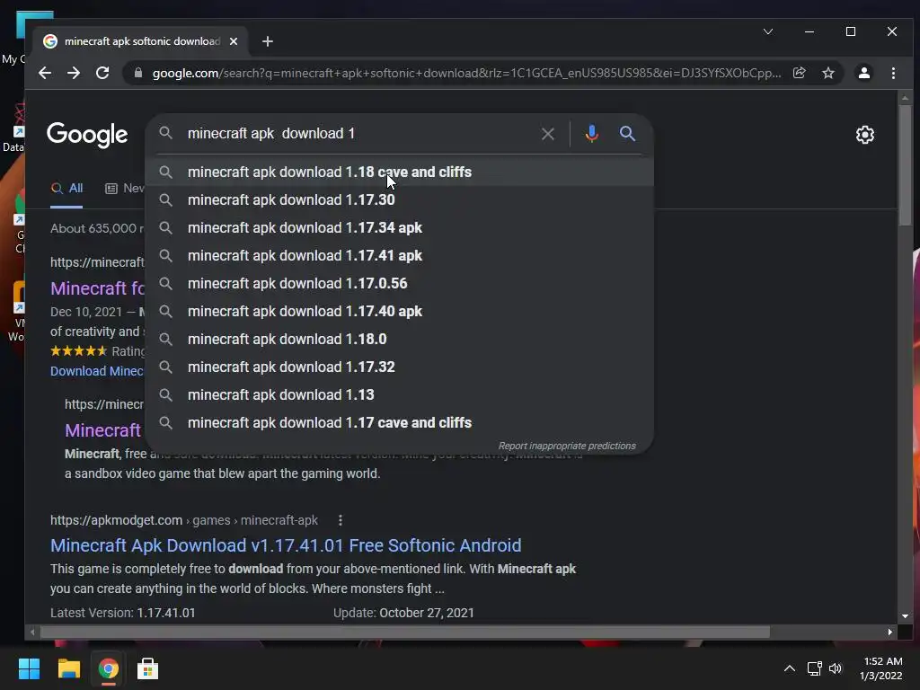Start voice search with the microphone

point(592,134)
